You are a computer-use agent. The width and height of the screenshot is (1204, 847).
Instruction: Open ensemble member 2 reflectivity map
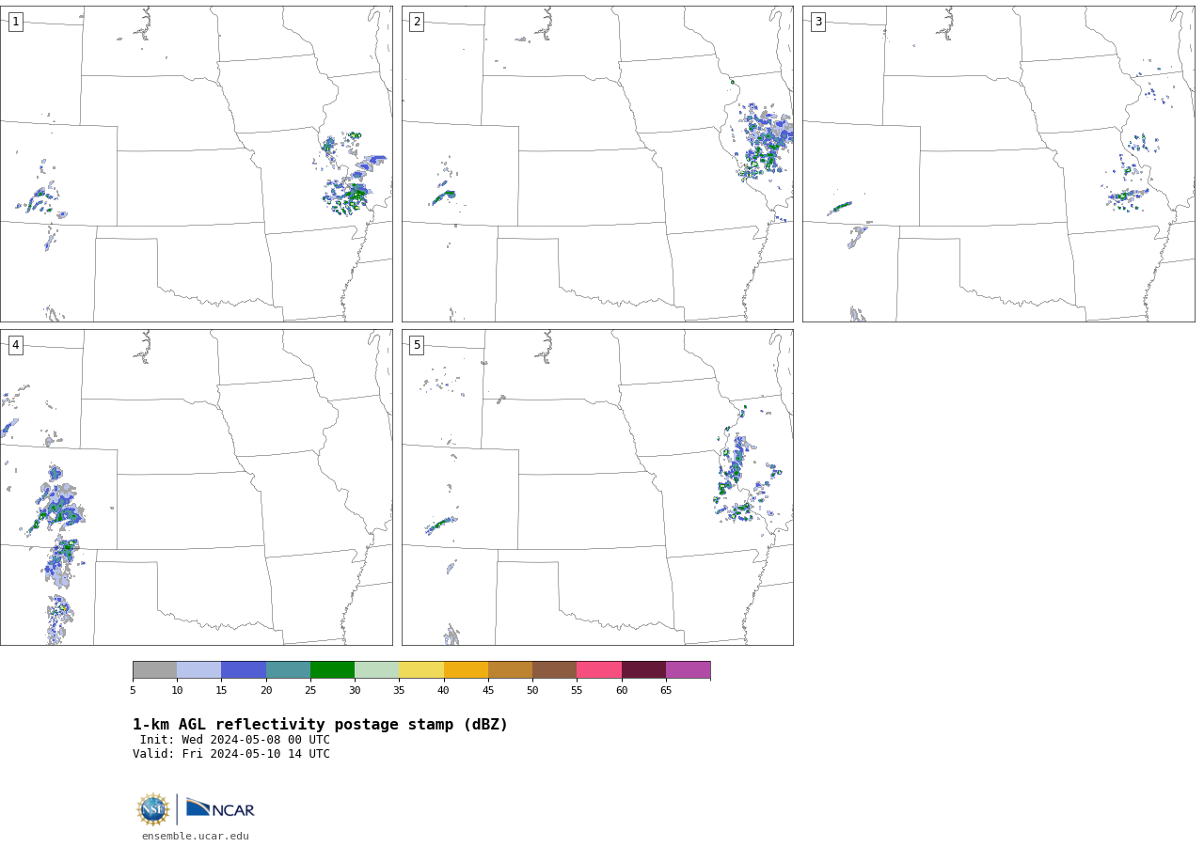point(597,164)
